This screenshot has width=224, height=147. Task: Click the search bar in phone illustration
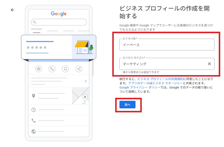tap(59, 22)
